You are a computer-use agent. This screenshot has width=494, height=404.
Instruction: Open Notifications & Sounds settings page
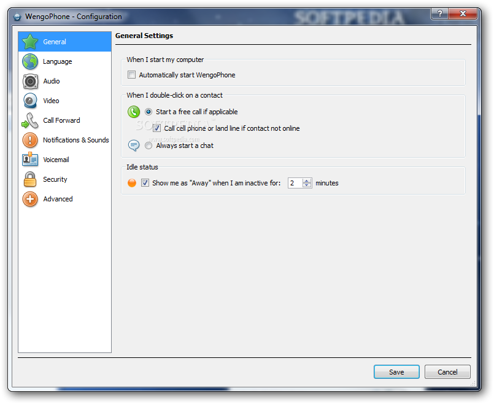[x=65, y=140]
